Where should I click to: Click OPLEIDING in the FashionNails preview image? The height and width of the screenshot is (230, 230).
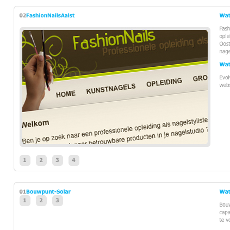coord(164,82)
